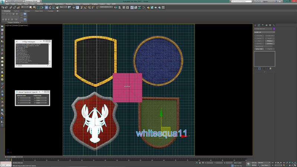Activate the Select and Link tool

[x=11, y=7]
